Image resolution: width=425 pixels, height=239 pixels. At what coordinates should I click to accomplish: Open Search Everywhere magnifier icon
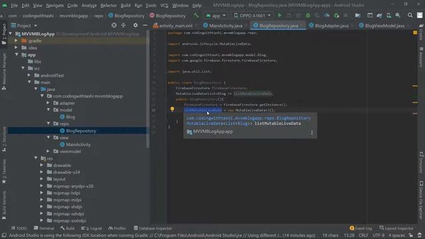410,15
